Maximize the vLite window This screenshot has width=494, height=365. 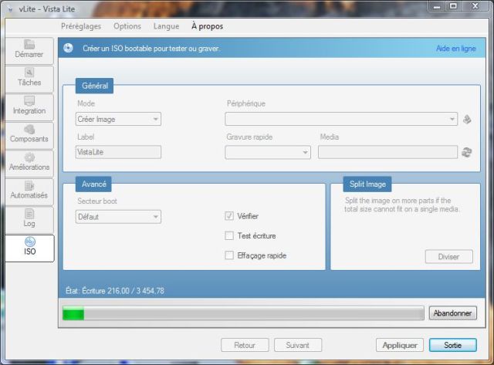453,6
